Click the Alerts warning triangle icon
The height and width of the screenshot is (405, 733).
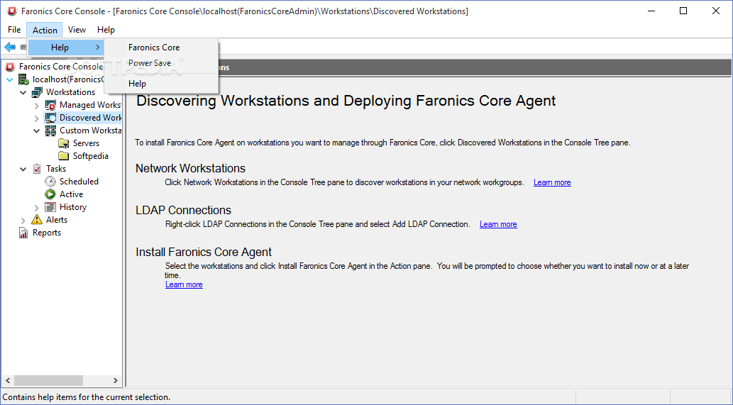[36, 220]
